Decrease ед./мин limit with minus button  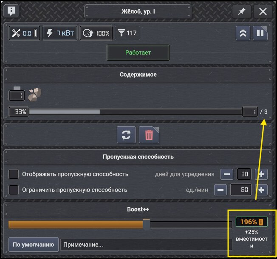220,190
